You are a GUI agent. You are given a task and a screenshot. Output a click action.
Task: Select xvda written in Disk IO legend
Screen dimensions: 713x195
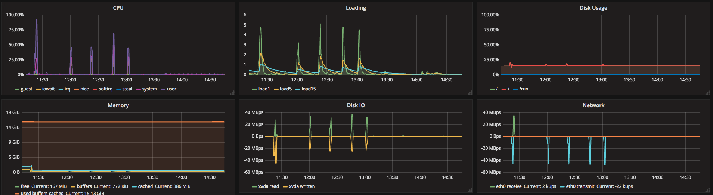pyautogui.click(x=301, y=186)
